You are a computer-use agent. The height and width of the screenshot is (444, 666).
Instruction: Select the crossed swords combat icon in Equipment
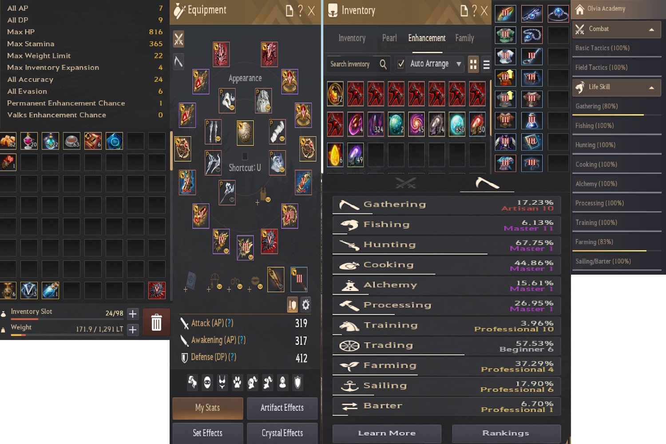coord(178,39)
